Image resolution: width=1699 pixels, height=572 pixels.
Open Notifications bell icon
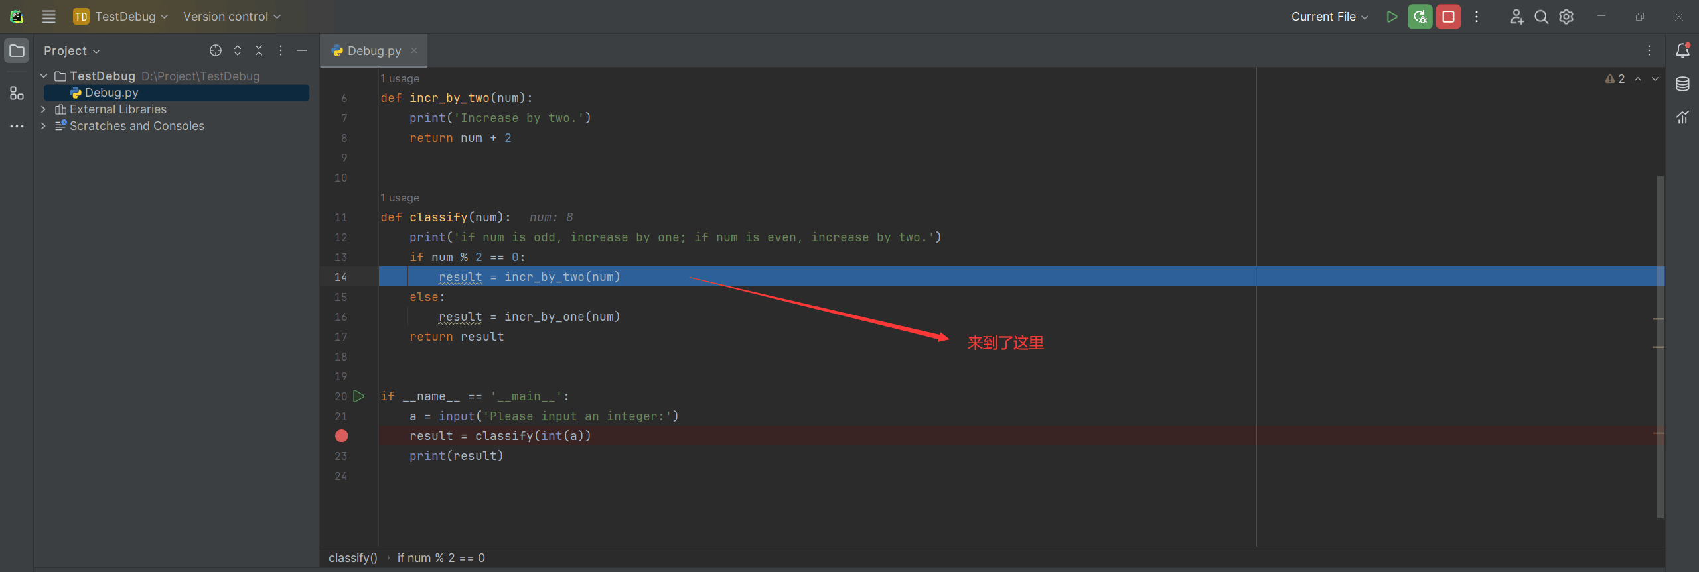pyautogui.click(x=1682, y=50)
